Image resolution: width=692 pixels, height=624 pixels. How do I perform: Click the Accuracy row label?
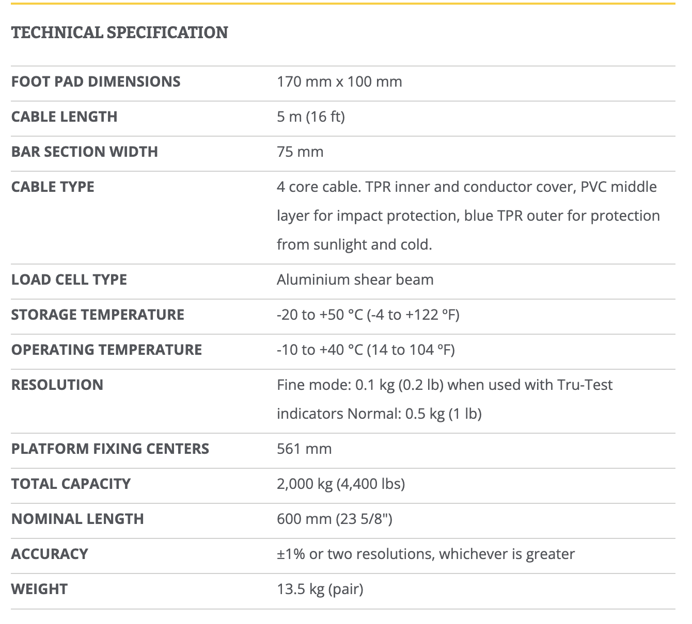(x=50, y=554)
